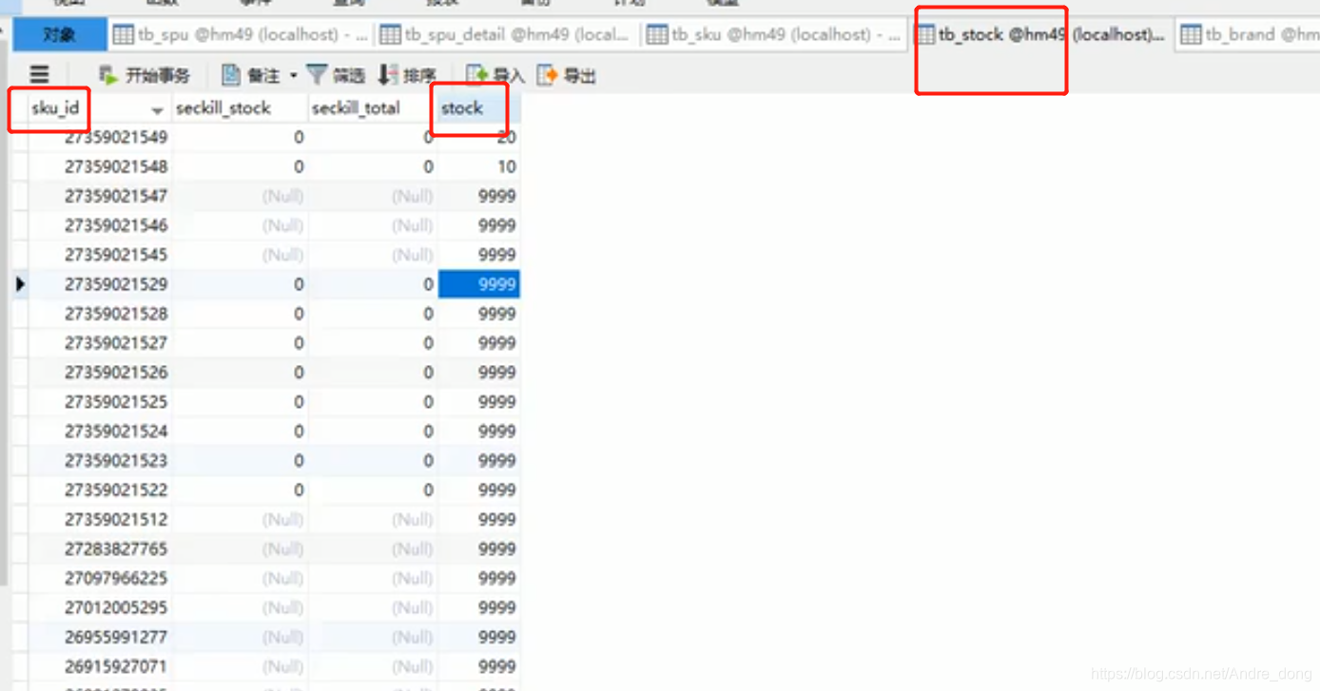Select the sku_id cell 26915927071

point(100,667)
